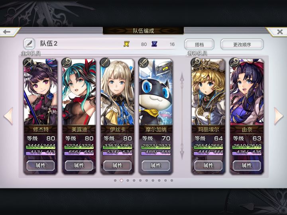The image size is (287, 215).
Task: Click the class icon on 玛丽埃尔 card
Action: 196,63
